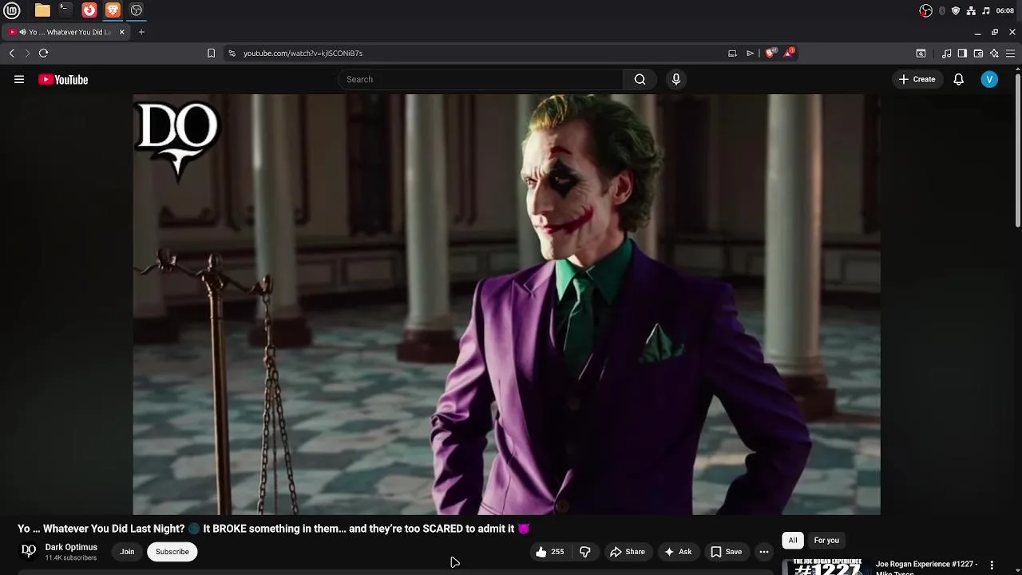The image size is (1022, 575).
Task: Open the YouTube notifications bell
Action: (x=959, y=79)
